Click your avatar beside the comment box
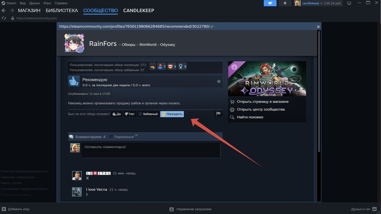The width and height of the screenshot is (381, 214). (75, 148)
